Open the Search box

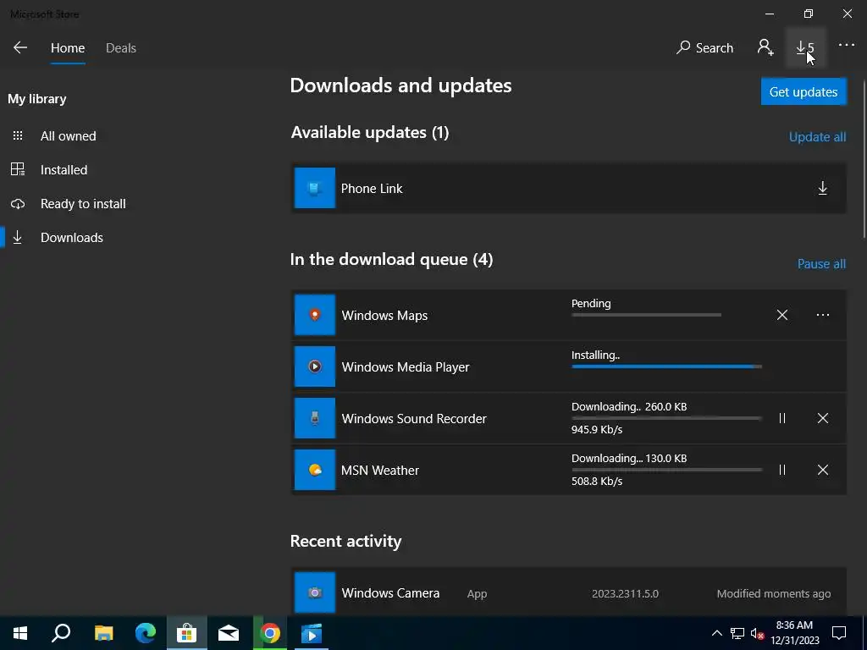point(704,47)
